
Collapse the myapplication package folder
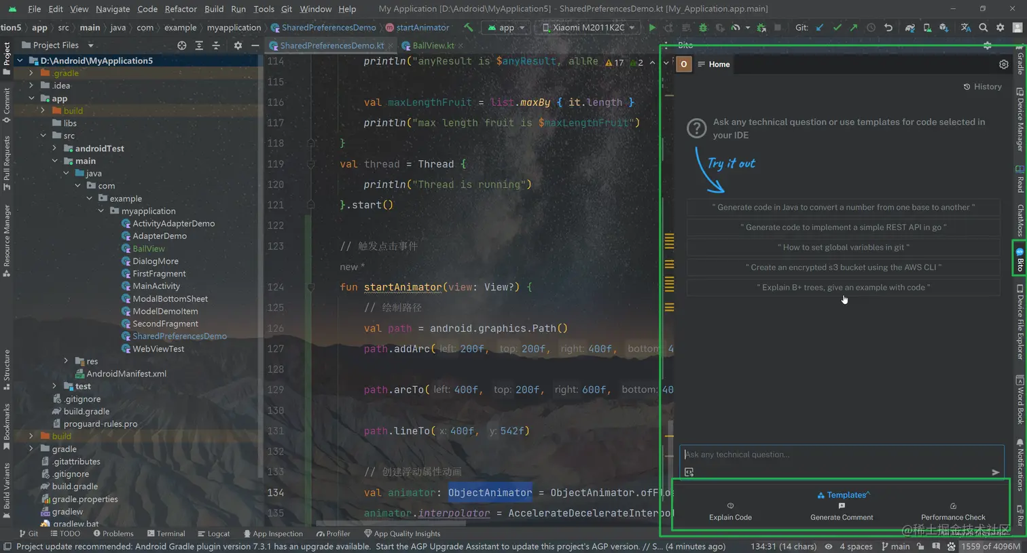click(101, 211)
